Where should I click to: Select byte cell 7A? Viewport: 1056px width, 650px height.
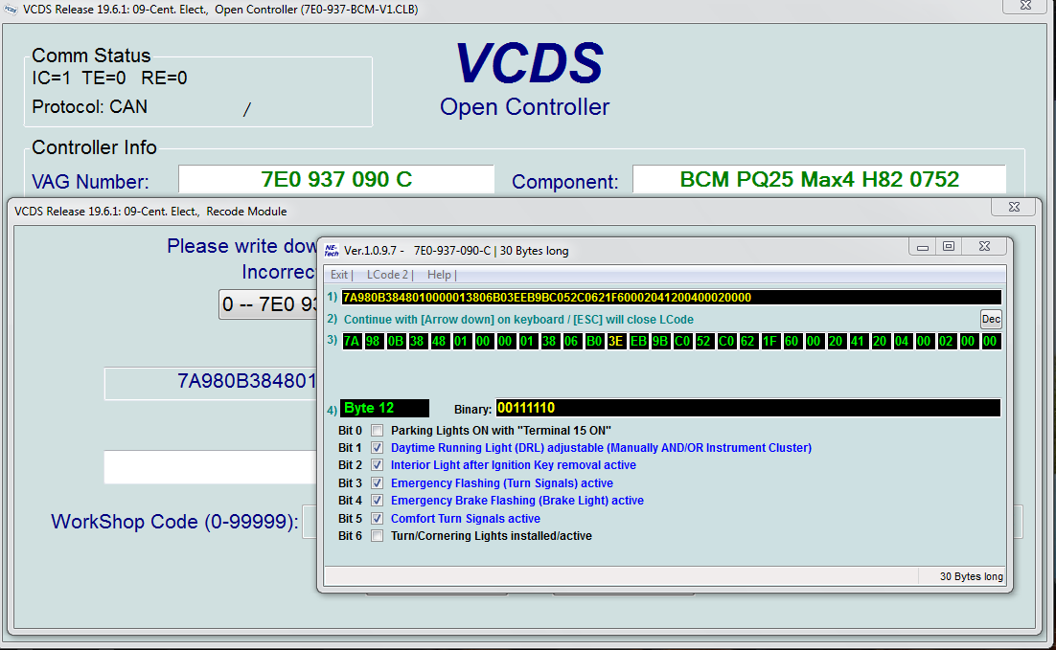click(x=352, y=341)
